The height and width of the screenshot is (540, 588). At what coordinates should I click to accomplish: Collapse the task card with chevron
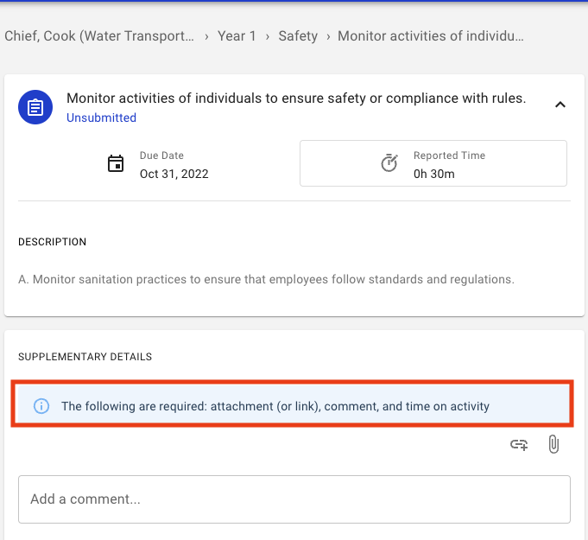(560, 105)
